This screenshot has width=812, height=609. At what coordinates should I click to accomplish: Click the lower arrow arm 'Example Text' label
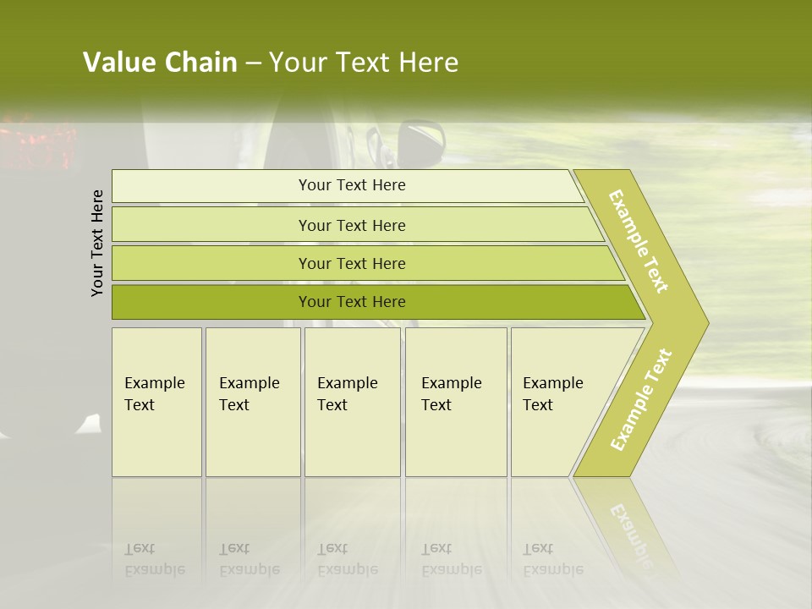[x=641, y=399]
